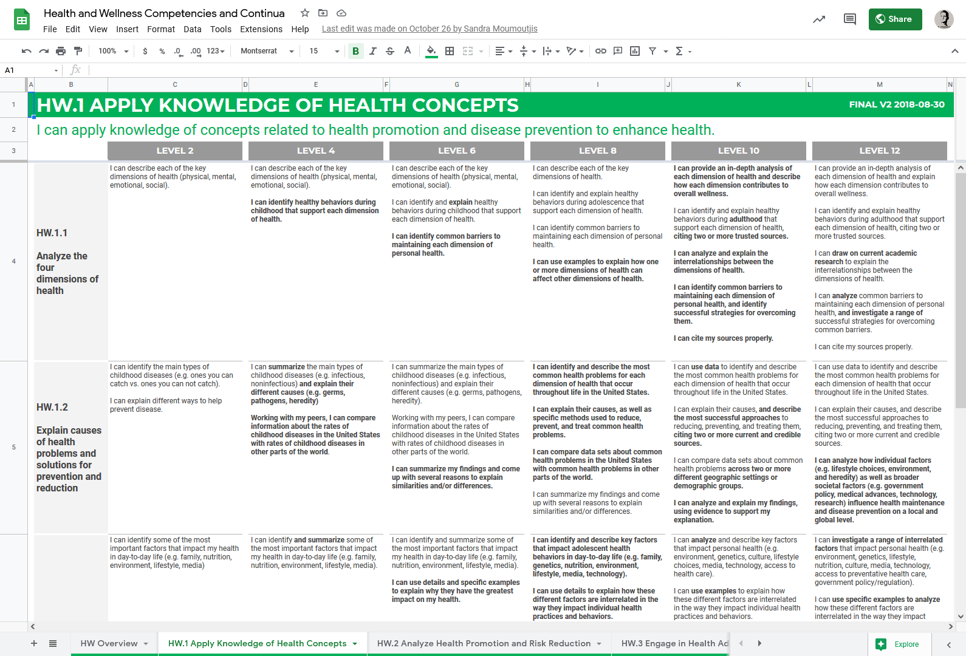
Task: Toggle strikethrough formatting
Action: 390,51
